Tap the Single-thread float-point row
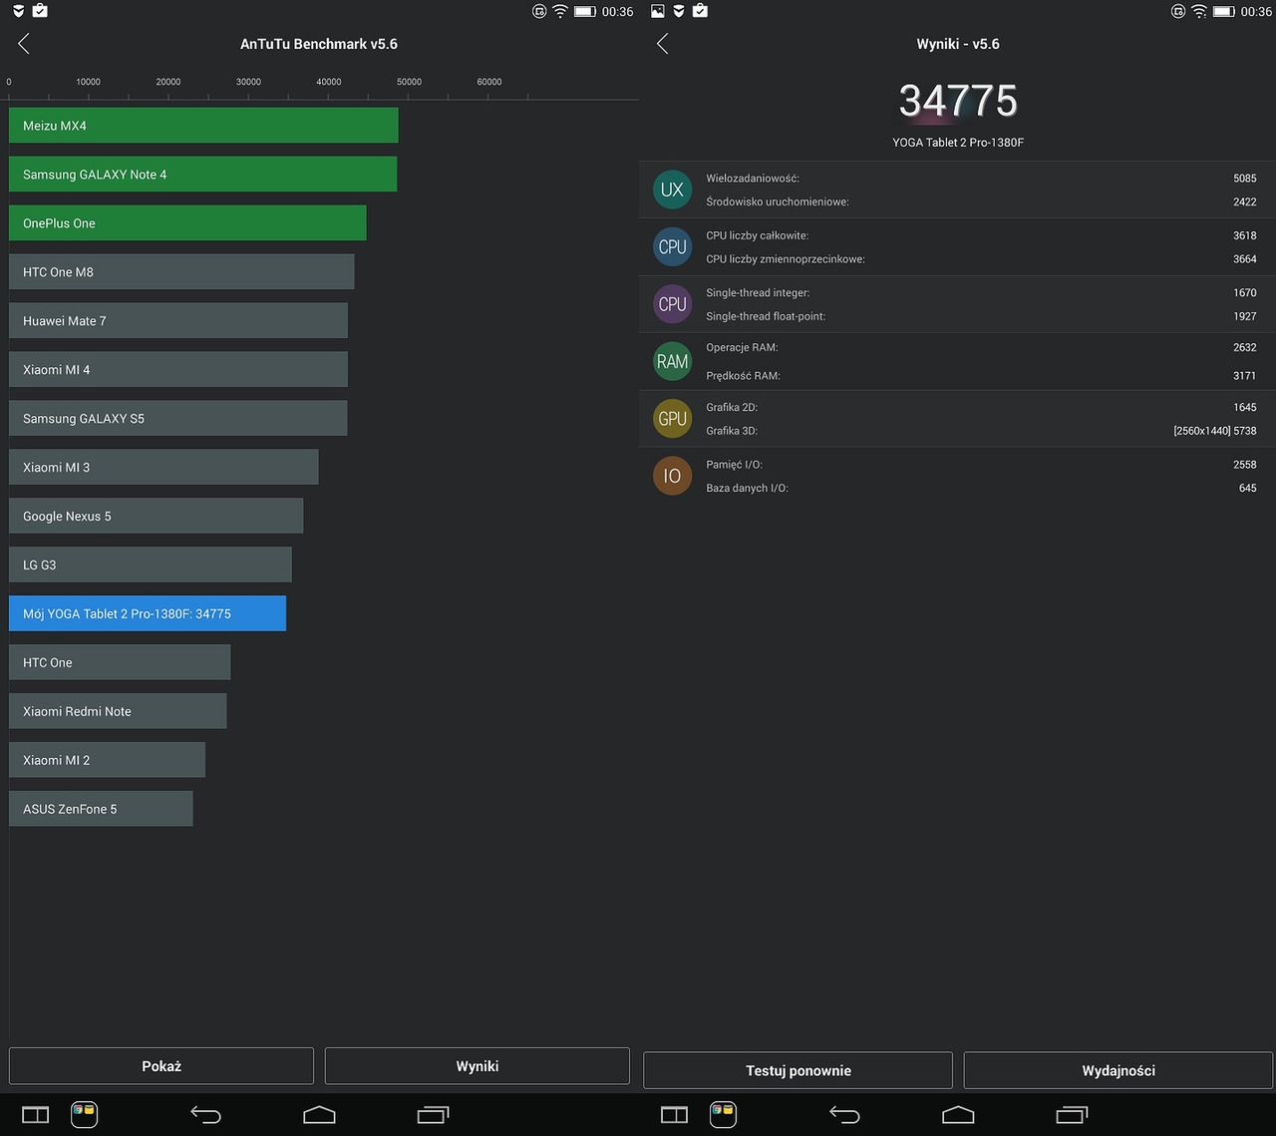This screenshot has height=1136, width=1276. point(980,316)
